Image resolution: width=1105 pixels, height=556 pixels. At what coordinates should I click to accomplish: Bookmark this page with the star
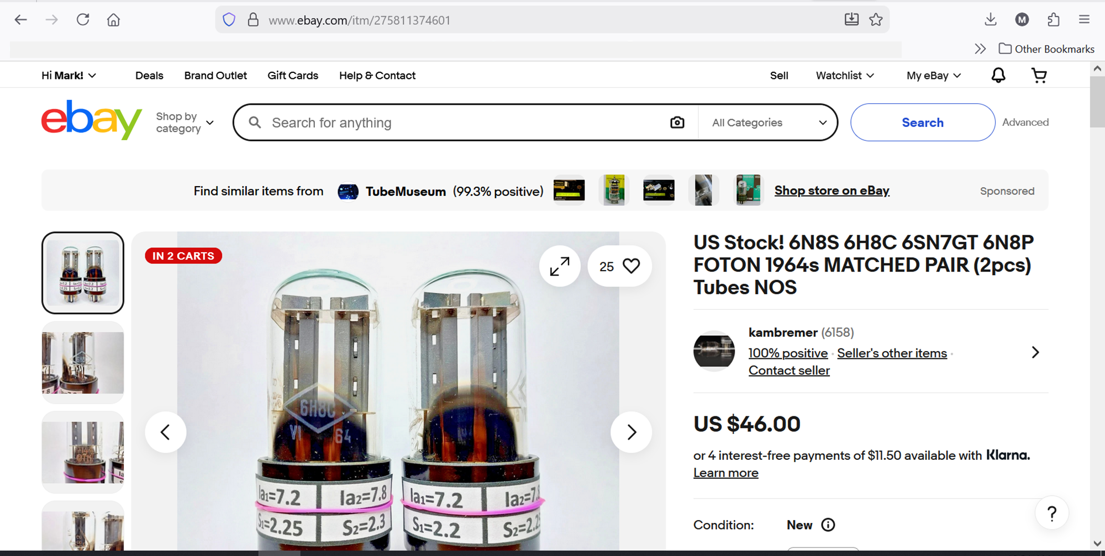876,20
